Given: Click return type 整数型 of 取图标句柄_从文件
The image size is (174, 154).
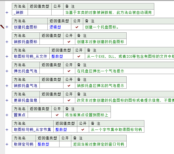Looking at the screenshot, I should click(x=57, y=56).
